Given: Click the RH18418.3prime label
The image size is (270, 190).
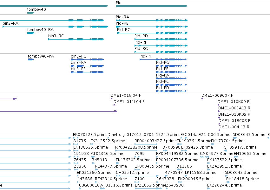Looking at the screenshot, I should [242, 179].
